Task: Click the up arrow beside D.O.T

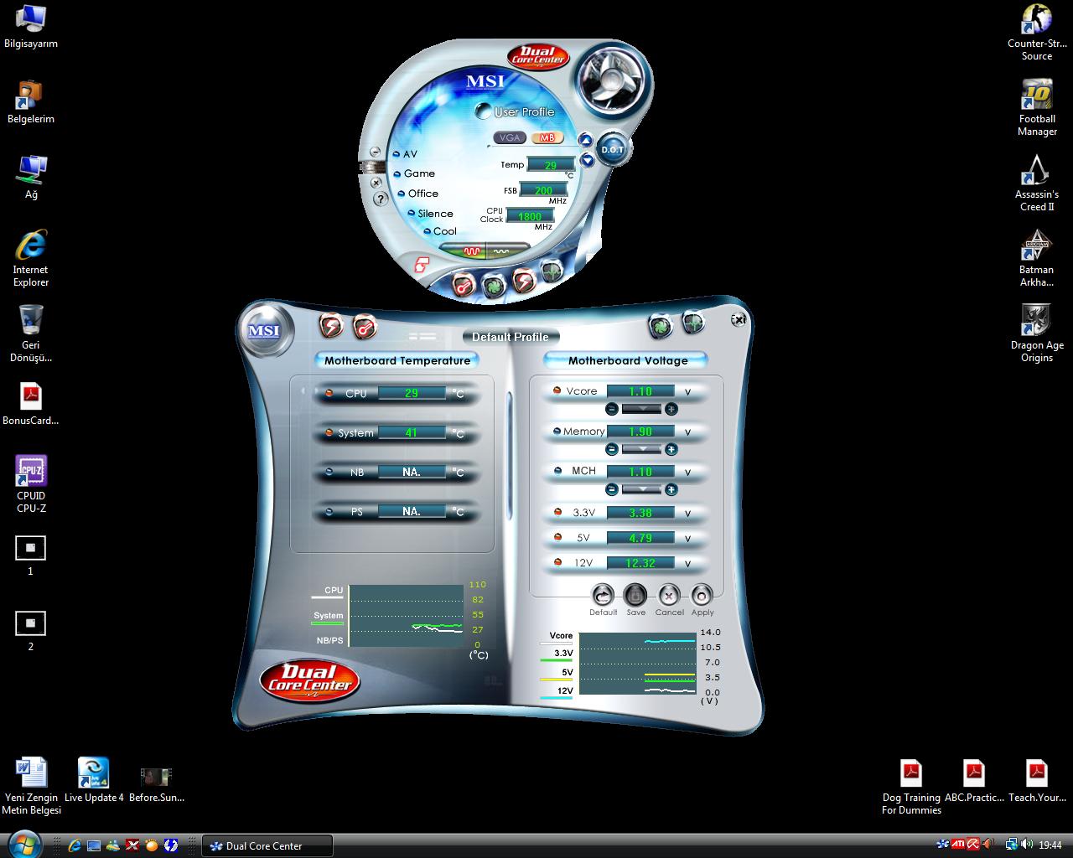Action: pos(586,141)
